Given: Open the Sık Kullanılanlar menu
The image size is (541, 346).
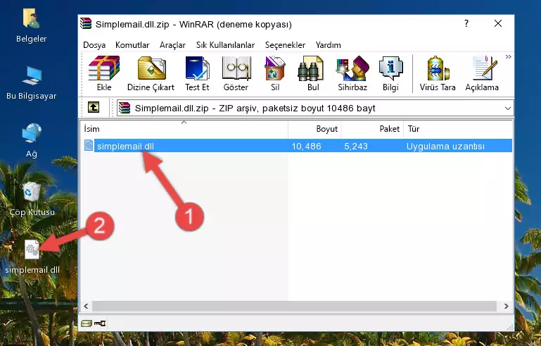Looking at the screenshot, I should click(x=225, y=45).
